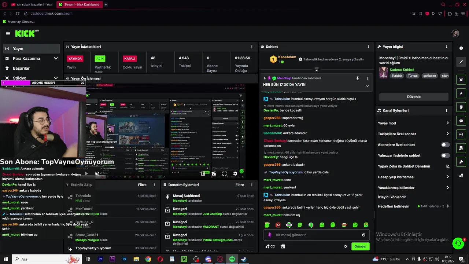Expand Hesap yaşı kısıtlaması settings
This screenshot has width=469, height=264.
click(x=447, y=177)
